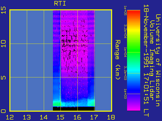162x121 pixels.
Task: Click the black ground band in the plot
Action: point(74,109)
